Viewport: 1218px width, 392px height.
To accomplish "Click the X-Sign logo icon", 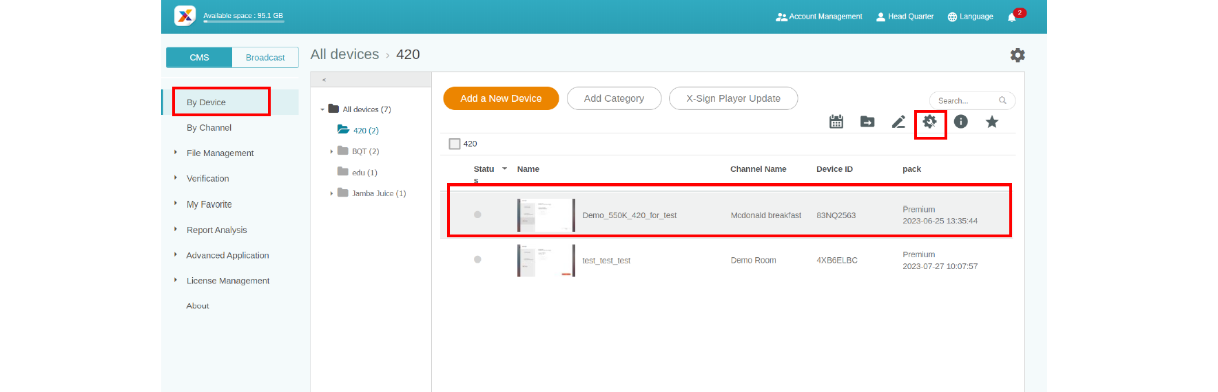I will [x=185, y=16].
